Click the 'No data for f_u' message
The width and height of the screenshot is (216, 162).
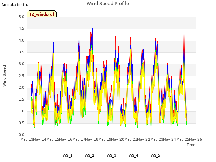[x=15, y=5]
